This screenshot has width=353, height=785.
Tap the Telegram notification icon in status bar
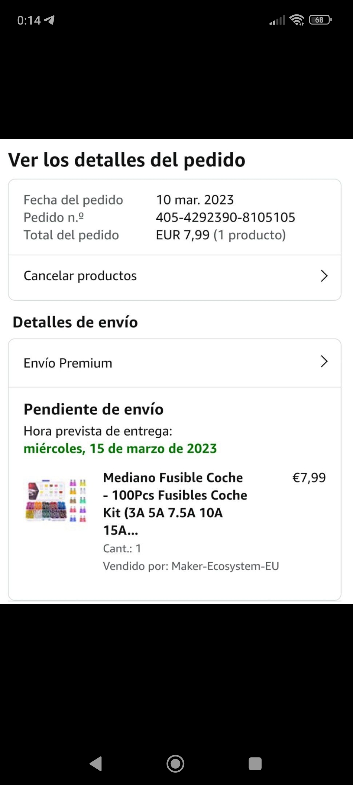[x=49, y=20]
